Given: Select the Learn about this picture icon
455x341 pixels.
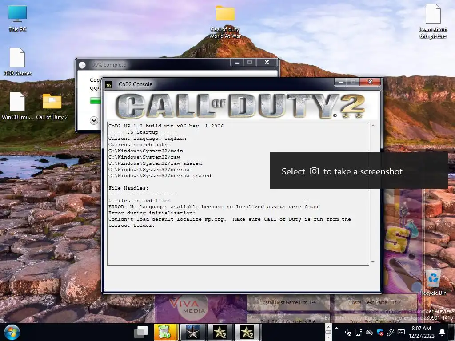Looking at the screenshot, I should (x=433, y=21).
